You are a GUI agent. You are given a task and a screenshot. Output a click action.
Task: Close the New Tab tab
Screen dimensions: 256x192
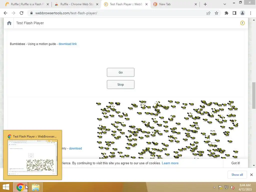coord(196,4)
